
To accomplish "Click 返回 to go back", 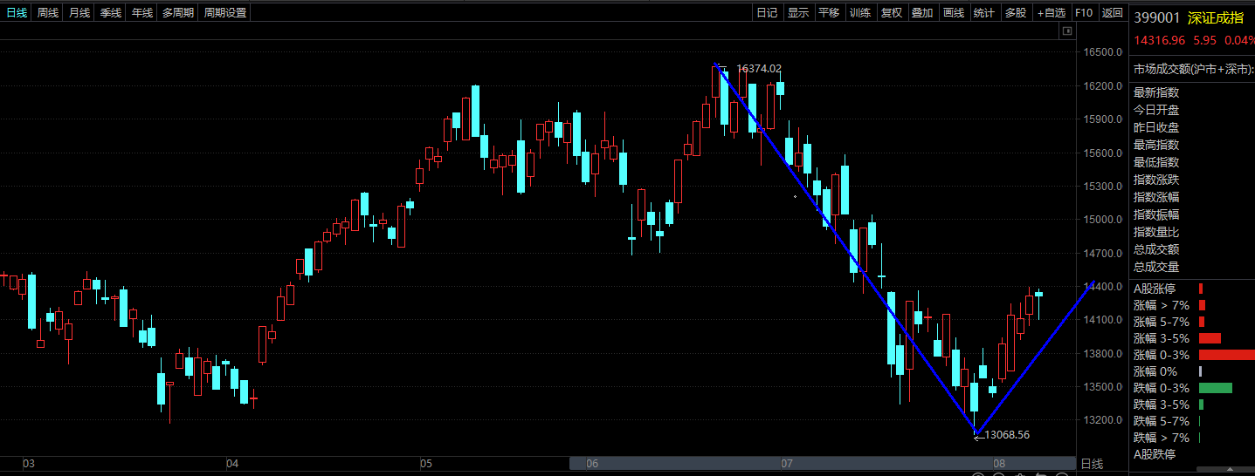I will coord(1112,13).
